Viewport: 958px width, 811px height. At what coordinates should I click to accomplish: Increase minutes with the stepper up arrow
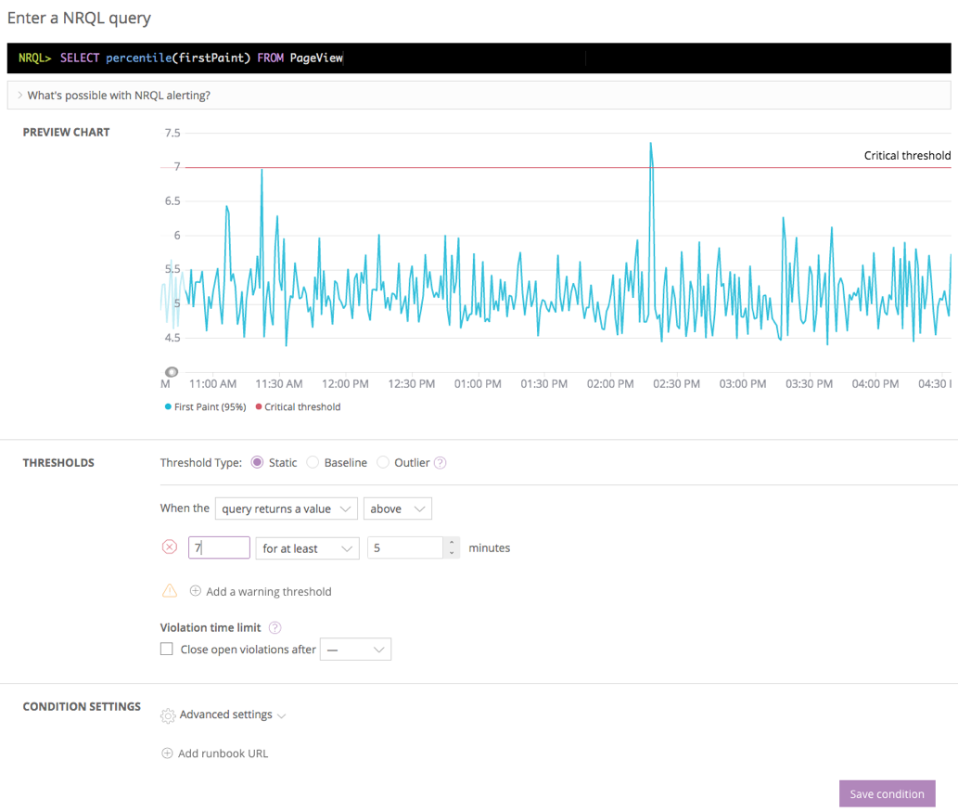[452, 542]
